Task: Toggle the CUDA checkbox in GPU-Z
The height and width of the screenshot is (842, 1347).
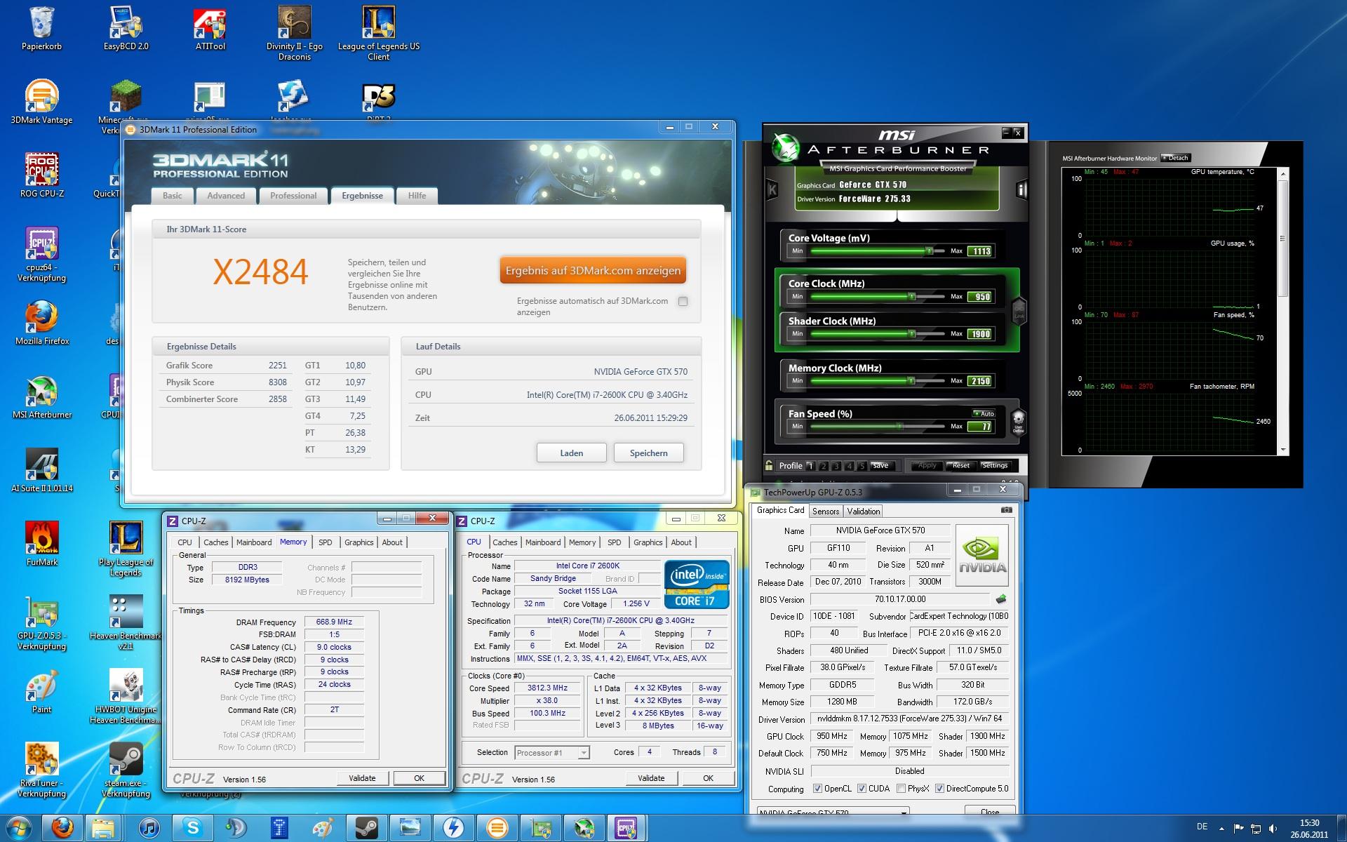Action: (x=862, y=788)
